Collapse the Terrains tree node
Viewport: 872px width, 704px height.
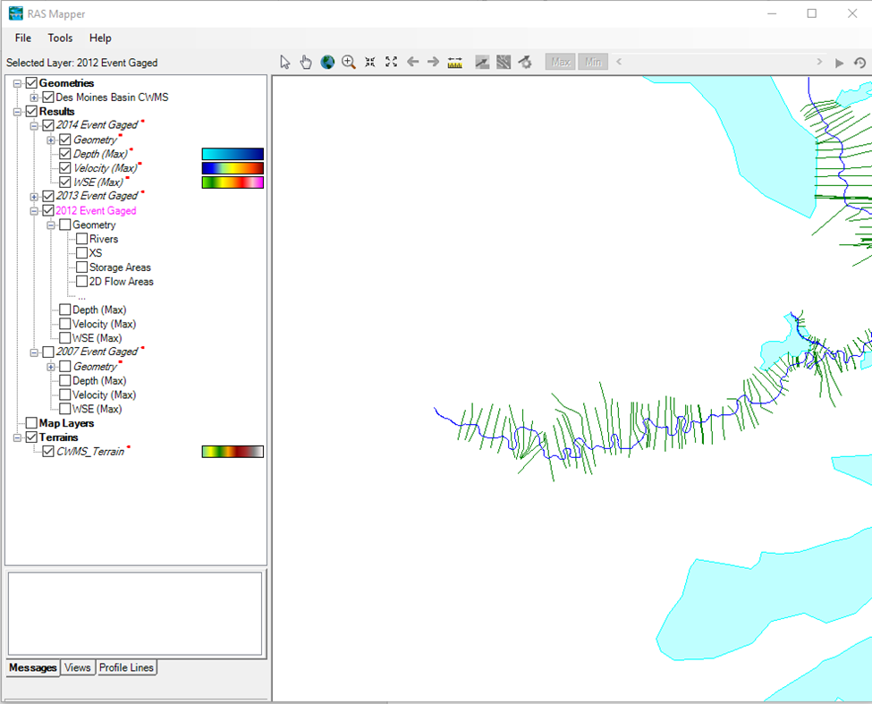pyautogui.click(x=17, y=437)
